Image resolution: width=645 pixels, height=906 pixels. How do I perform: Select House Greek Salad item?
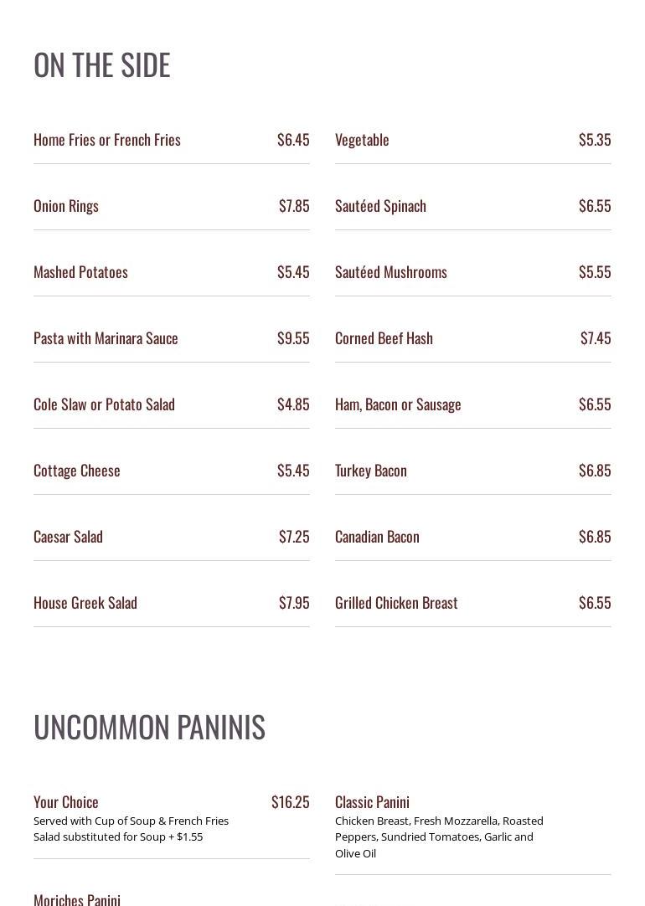85,603
